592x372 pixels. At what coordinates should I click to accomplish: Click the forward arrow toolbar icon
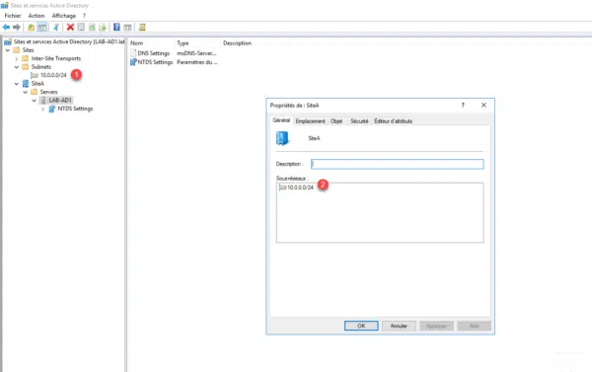point(16,28)
